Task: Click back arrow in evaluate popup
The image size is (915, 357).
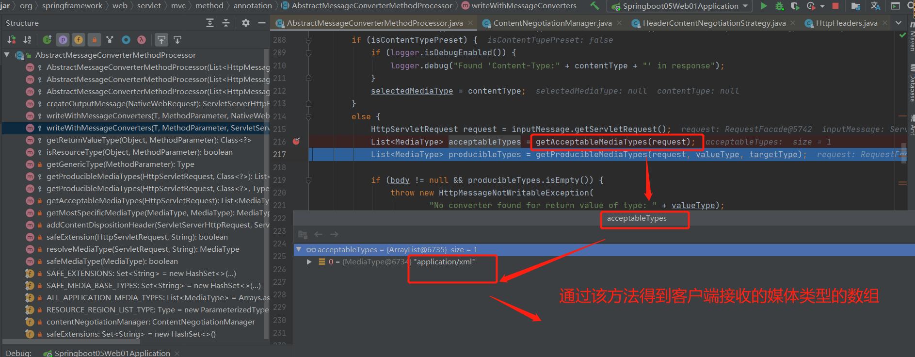Action: [x=319, y=234]
